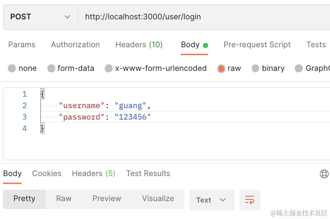Image resolution: width=330 pixels, height=219 pixels.
Task: Open request Headers (10) tab
Action: coord(139,45)
